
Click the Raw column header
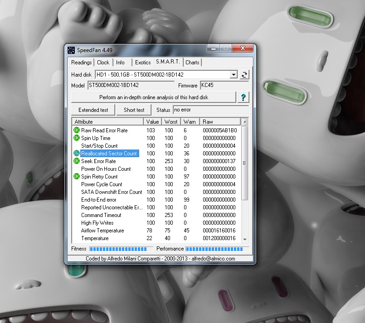220,121
